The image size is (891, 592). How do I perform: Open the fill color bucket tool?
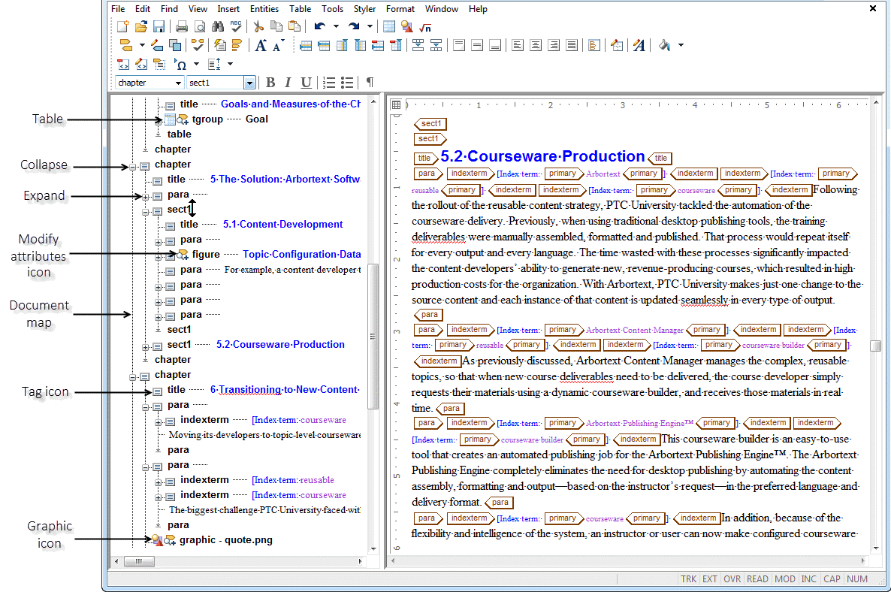664,45
